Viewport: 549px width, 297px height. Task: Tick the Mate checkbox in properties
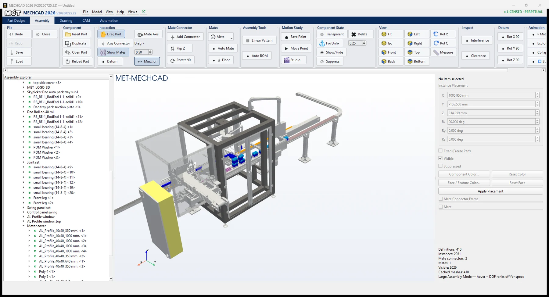pyautogui.click(x=440, y=207)
